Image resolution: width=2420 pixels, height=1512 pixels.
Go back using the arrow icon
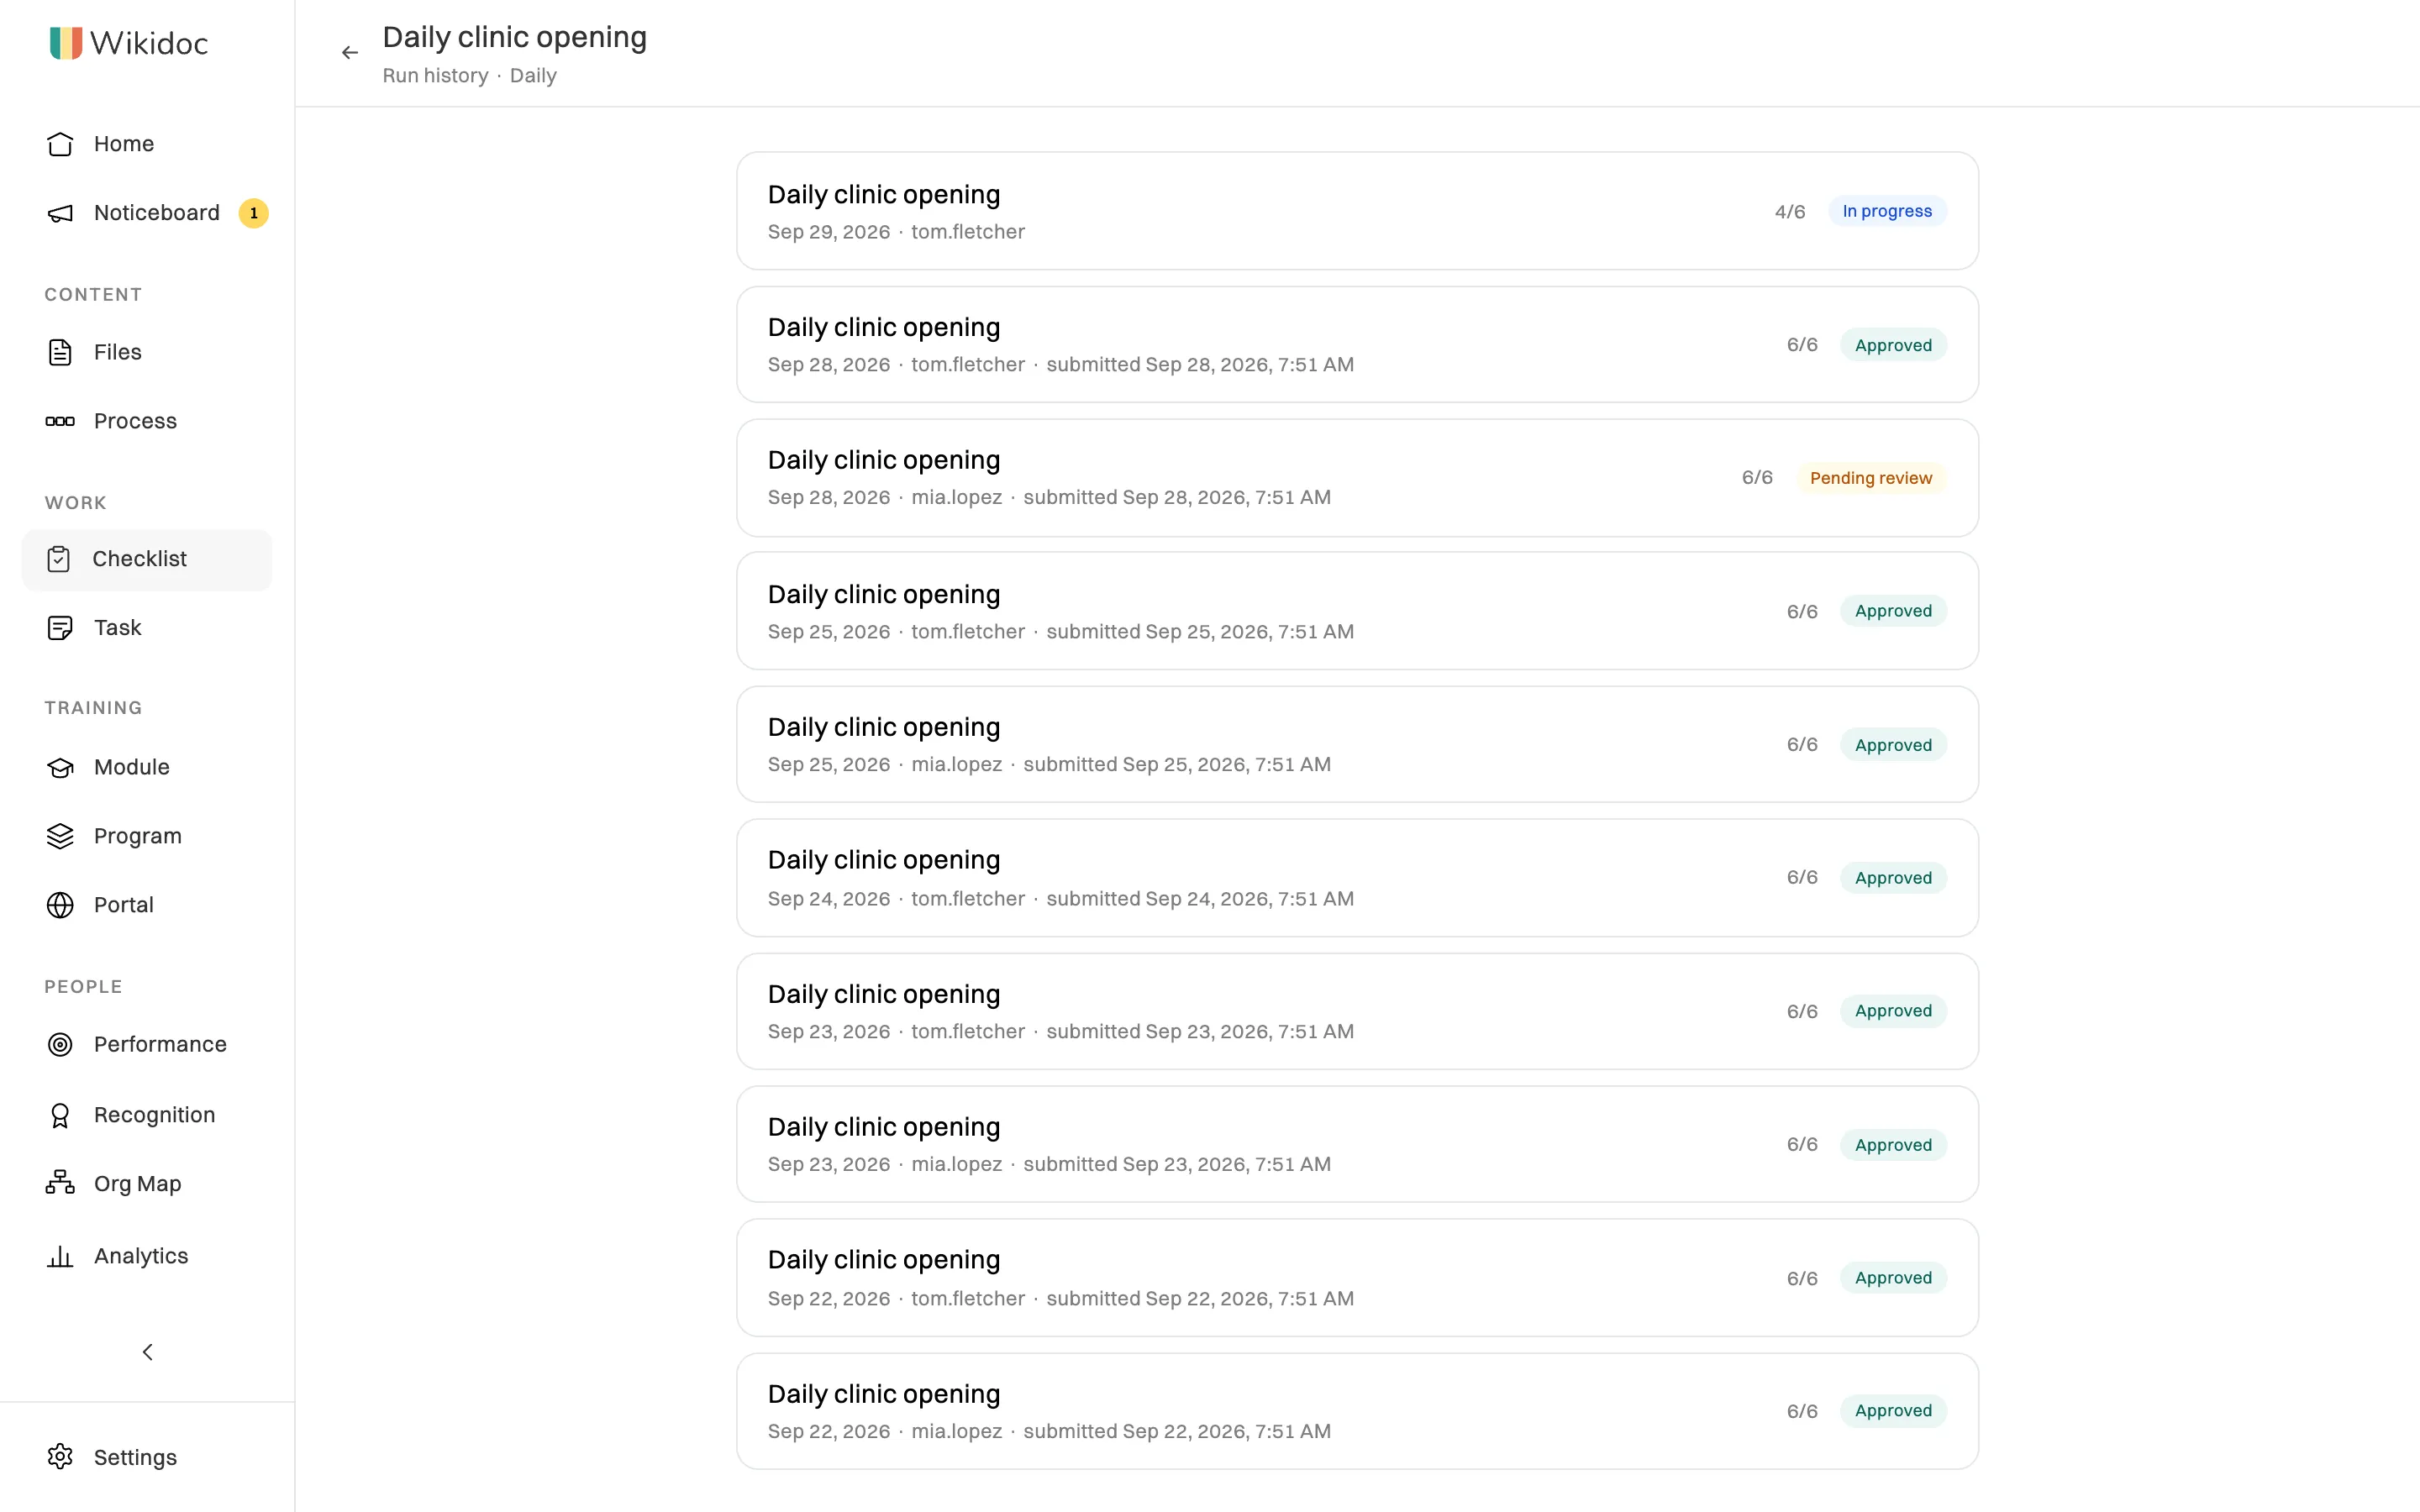click(x=349, y=52)
